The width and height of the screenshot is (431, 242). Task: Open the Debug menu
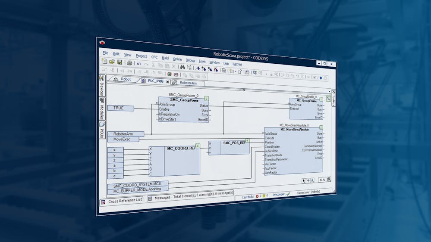point(190,60)
